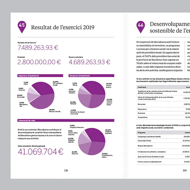Click page number 139
The width and height of the screenshot is (190, 190).
185,170
